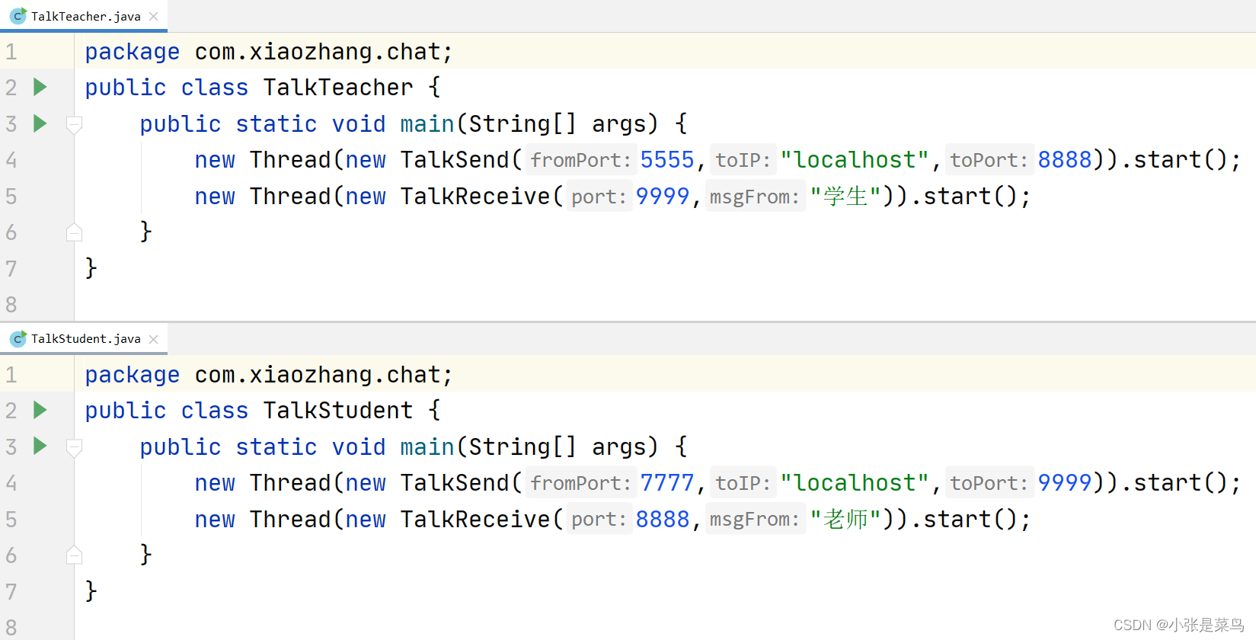Collapse main method fold in TalkStudent editor
Image resolution: width=1256 pixels, height=640 pixels.
[x=74, y=447]
